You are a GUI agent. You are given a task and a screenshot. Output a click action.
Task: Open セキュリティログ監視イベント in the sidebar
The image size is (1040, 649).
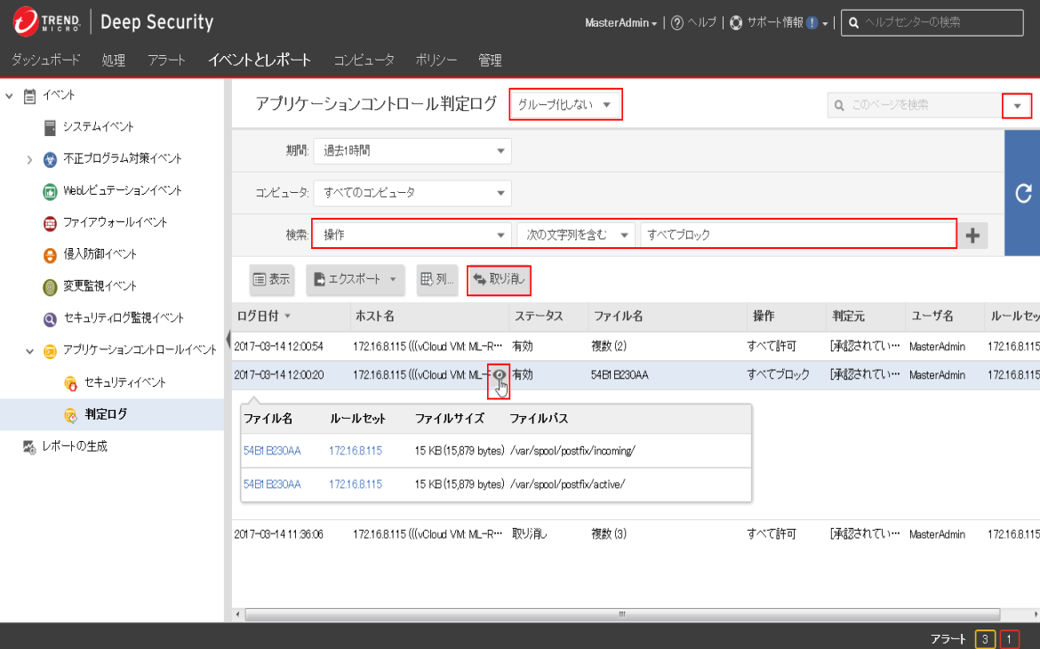coord(124,318)
